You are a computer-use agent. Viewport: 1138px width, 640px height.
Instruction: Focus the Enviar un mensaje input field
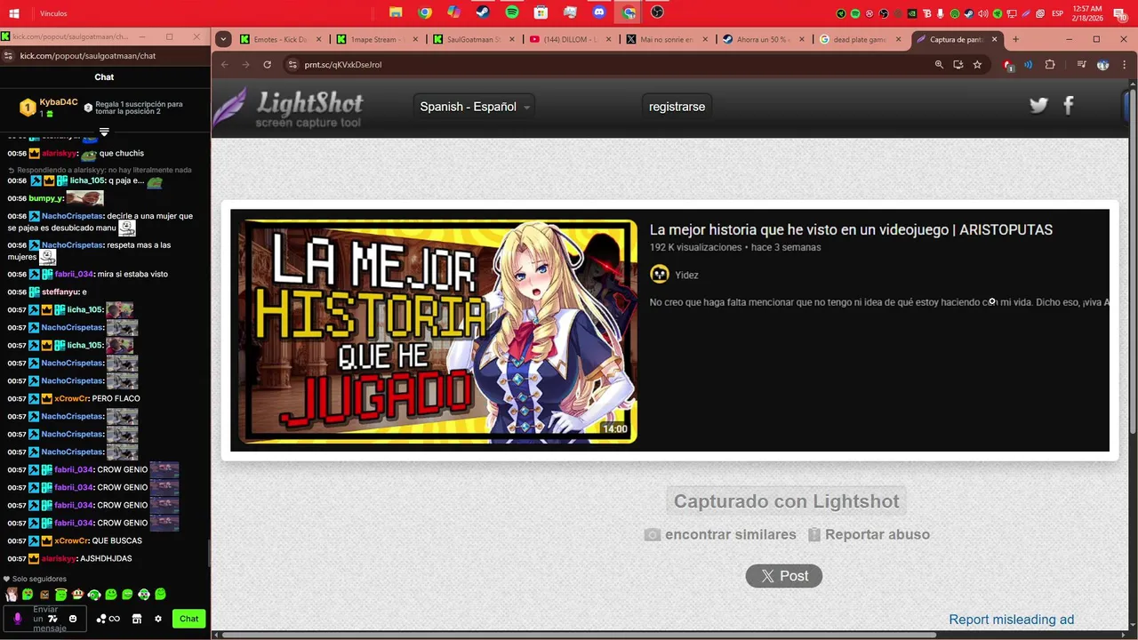[44, 619]
